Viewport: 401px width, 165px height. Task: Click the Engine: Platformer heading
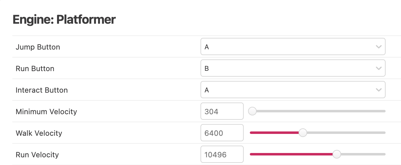point(64,20)
